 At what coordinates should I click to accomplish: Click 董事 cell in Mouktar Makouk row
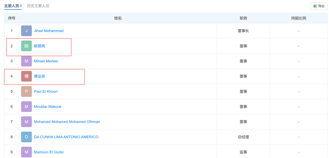click(243, 107)
